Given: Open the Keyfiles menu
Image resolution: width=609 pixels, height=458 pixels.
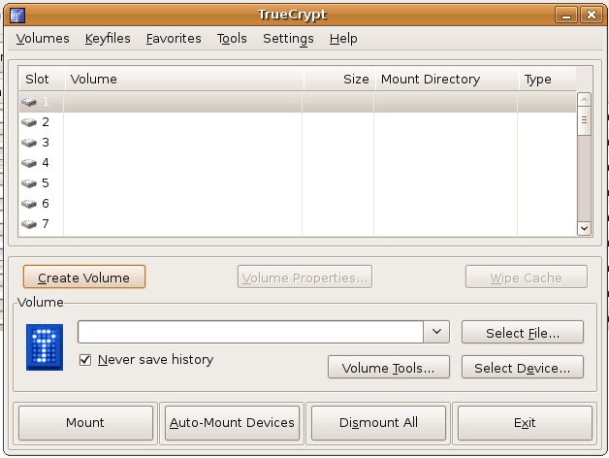Looking at the screenshot, I should point(109,39).
